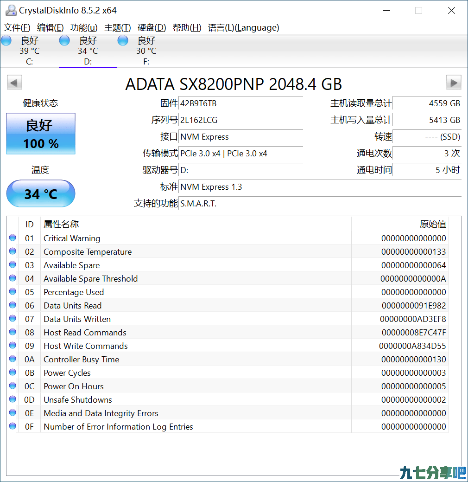Click the 原始值 column header
468x482 pixels.
tap(400, 224)
